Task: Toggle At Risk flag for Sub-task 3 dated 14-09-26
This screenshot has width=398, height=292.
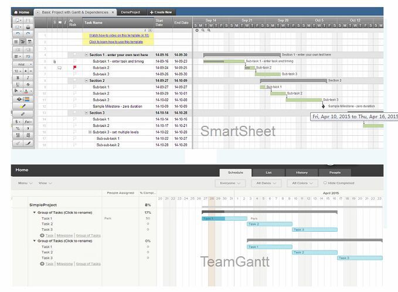Action: [x=74, y=74]
